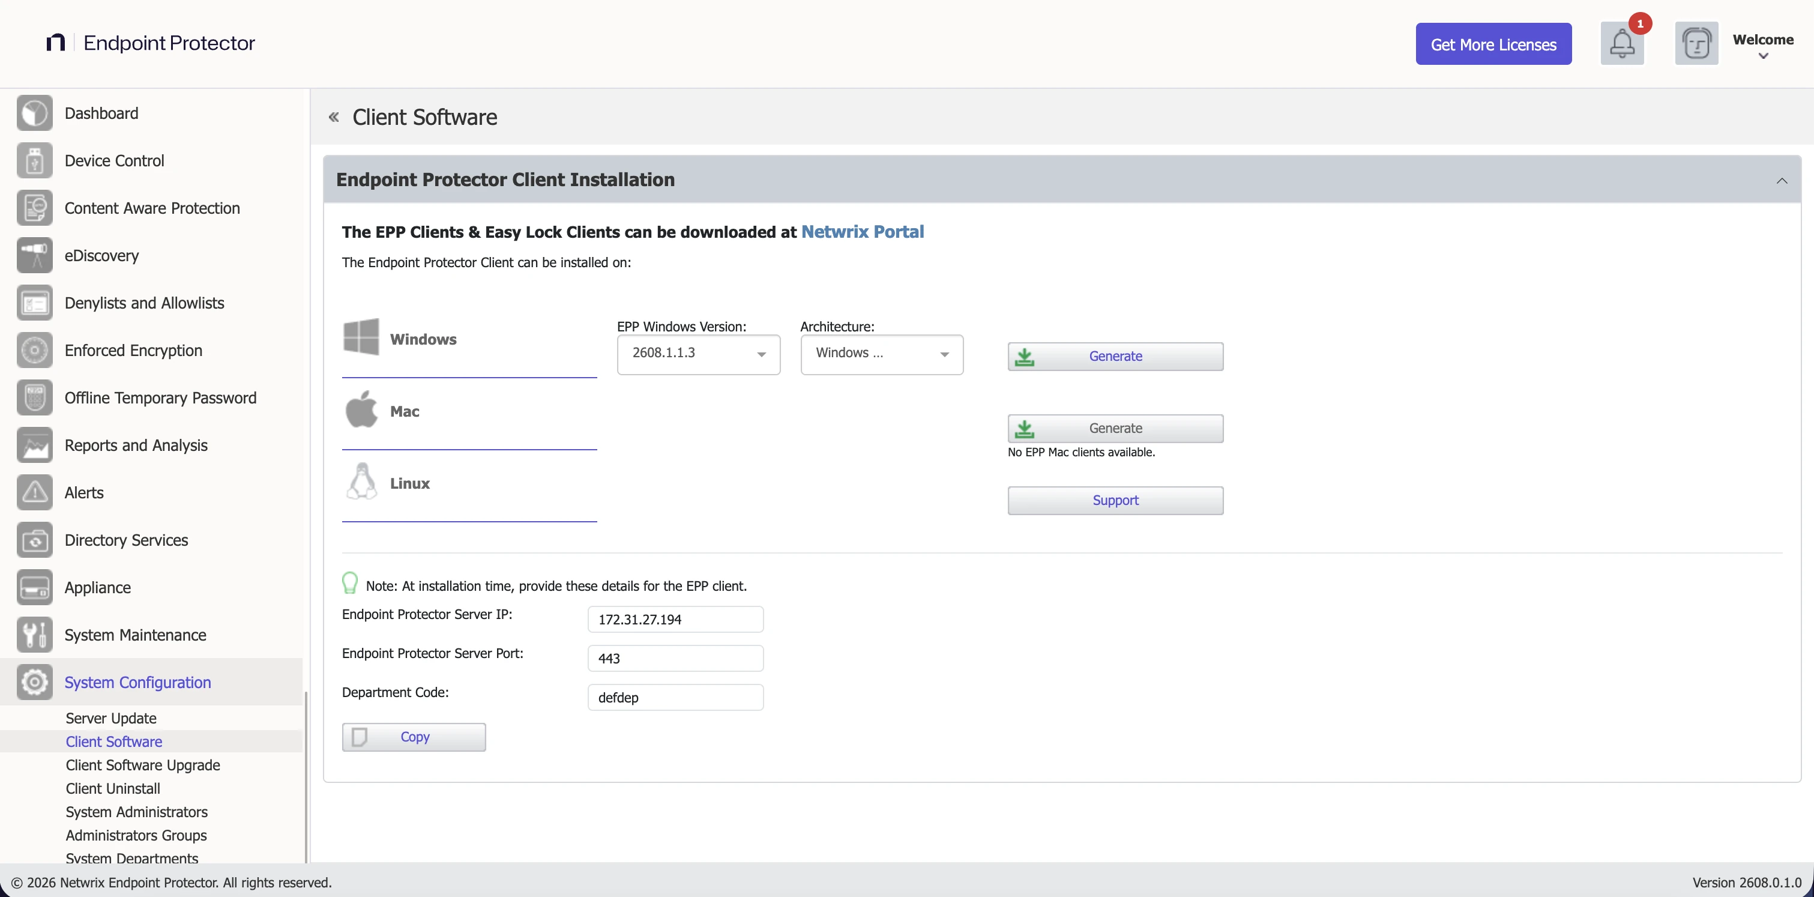
Task: Click the Content Aware Protection icon
Action: pos(34,208)
